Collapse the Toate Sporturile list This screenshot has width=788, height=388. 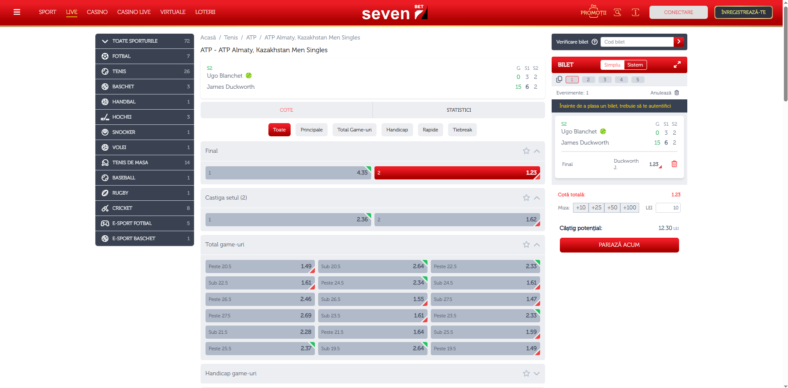pyautogui.click(x=105, y=41)
